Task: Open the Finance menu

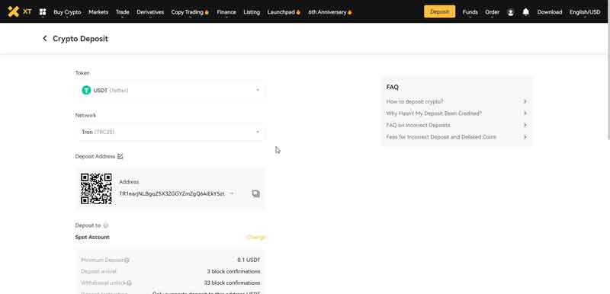Action: 226,12
